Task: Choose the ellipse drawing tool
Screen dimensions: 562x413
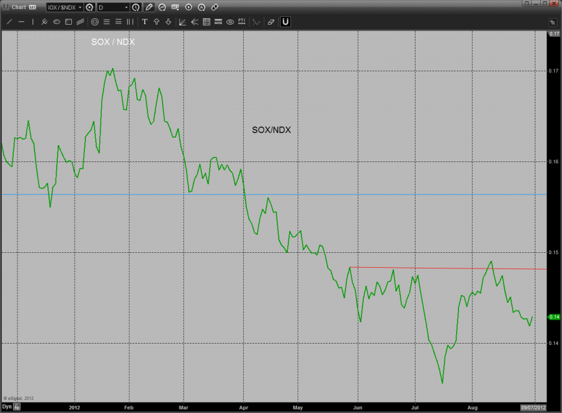Action: tap(56, 21)
